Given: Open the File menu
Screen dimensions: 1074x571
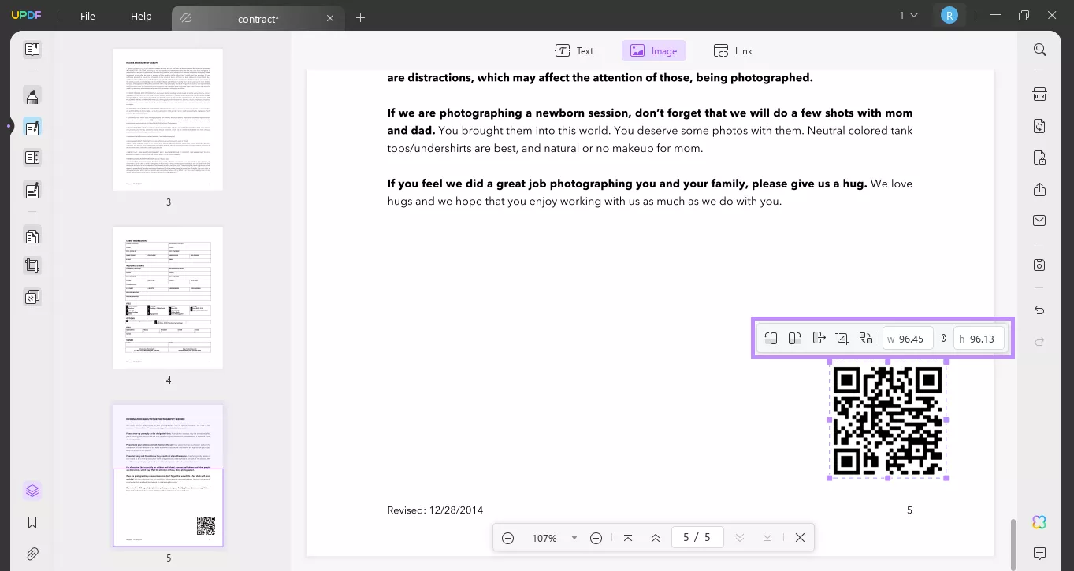Looking at the screenshot, I should pos(87,16).
